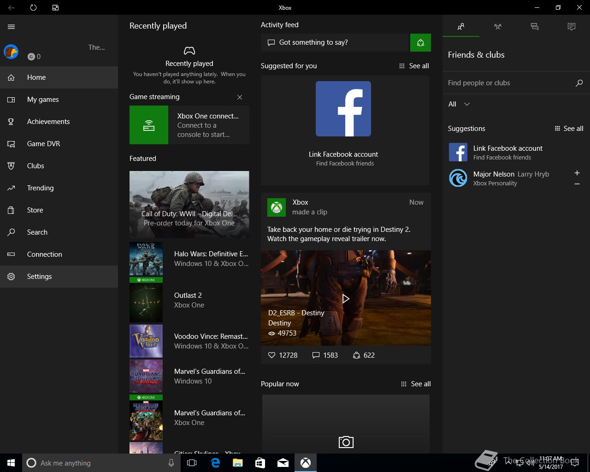The height and width of the screenshot is (472, 590).
Task: Open Voodoo Vince: Remastered listing
Action: (x=189, y=341)
